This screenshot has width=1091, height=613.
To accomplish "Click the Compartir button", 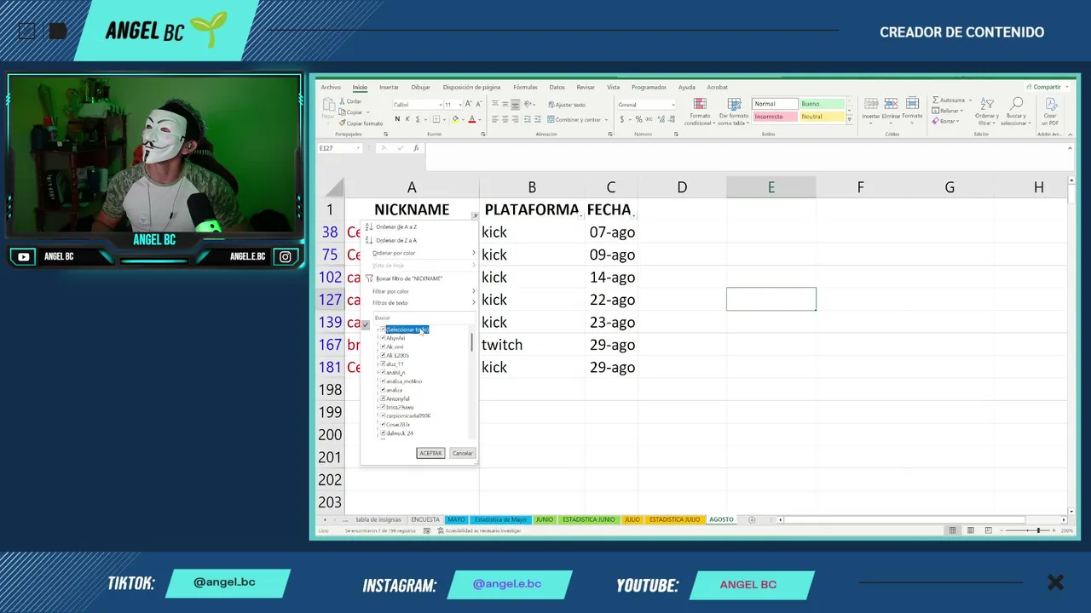I will (x=1047, y=87).
